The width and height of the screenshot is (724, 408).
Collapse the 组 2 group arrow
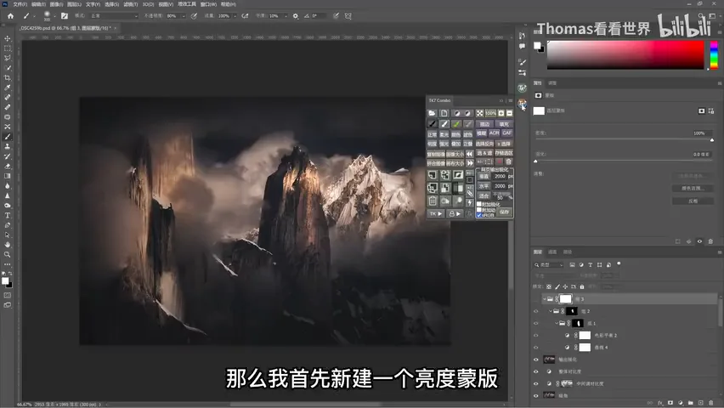click(x=551, y=311)
